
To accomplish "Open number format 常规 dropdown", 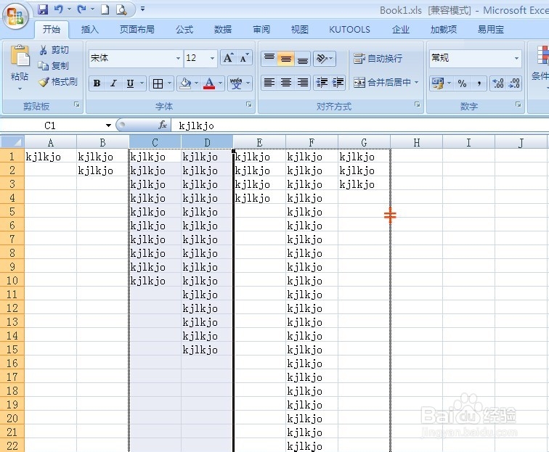I will point(516,58).
